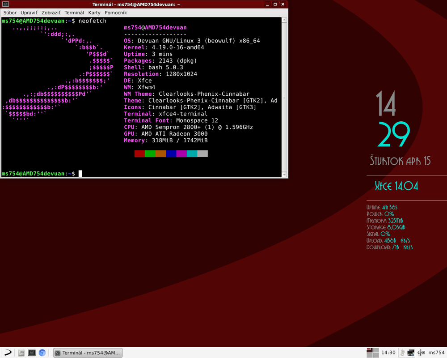Screen dimensions: 447x358
Task: Click the ms754@AMD754devuan header in neofetch output
Action: [x=155, y=27]
